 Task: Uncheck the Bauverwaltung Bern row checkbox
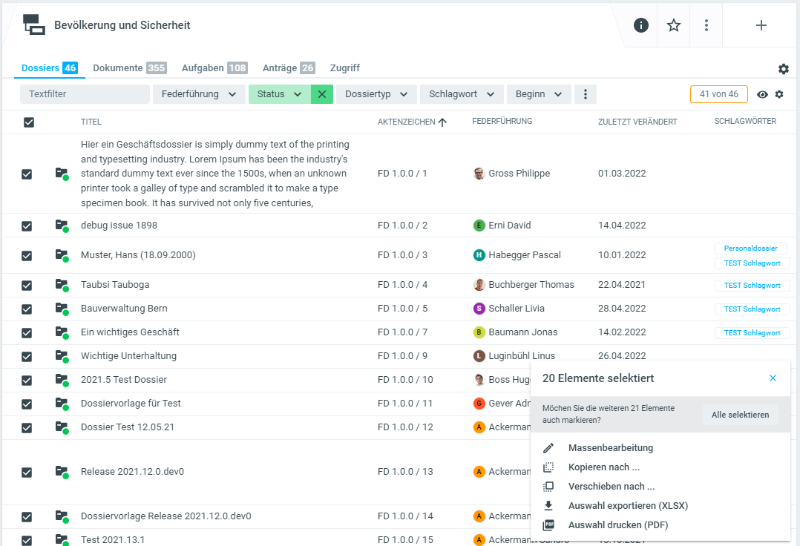point(27,309)
